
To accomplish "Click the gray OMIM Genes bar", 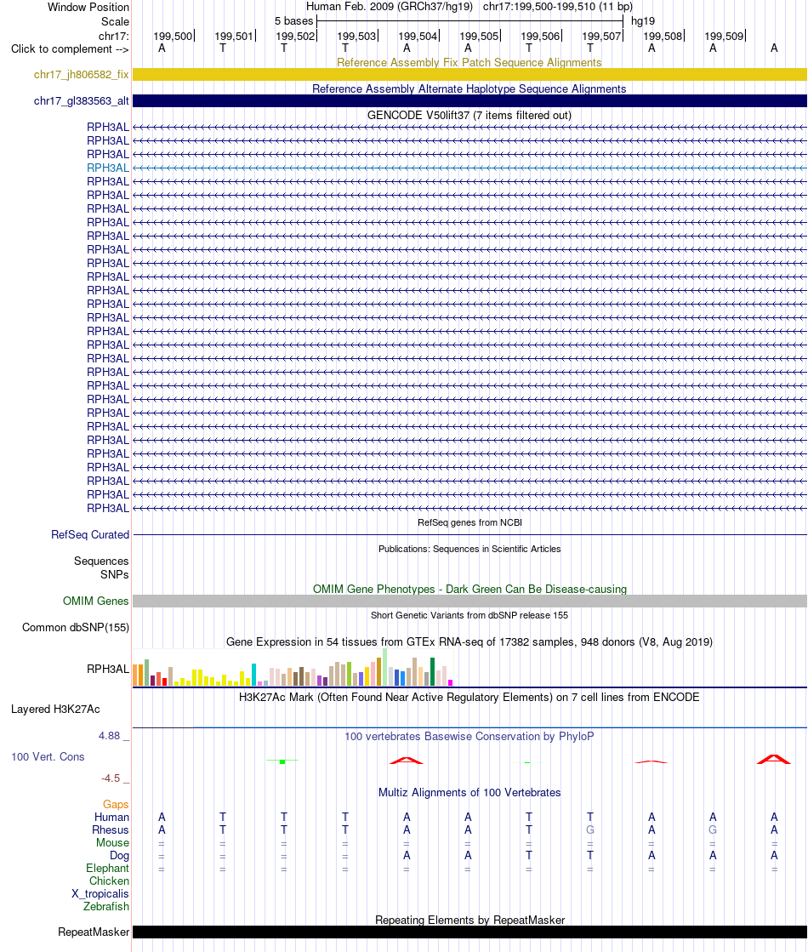I will 469,601.
